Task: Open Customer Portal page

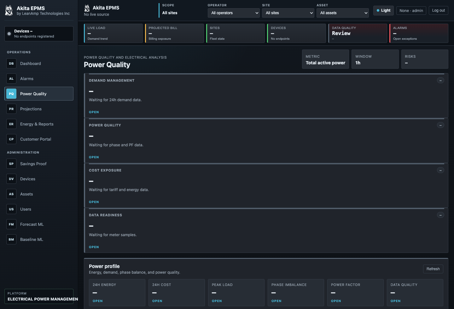Action: tap(39, 139)
